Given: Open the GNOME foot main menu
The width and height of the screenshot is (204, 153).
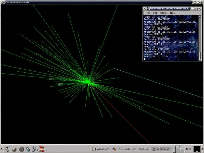Looking at the screenshot, I should coord(7,149).
